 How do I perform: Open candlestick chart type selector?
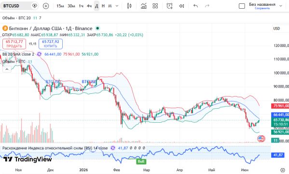129,6
